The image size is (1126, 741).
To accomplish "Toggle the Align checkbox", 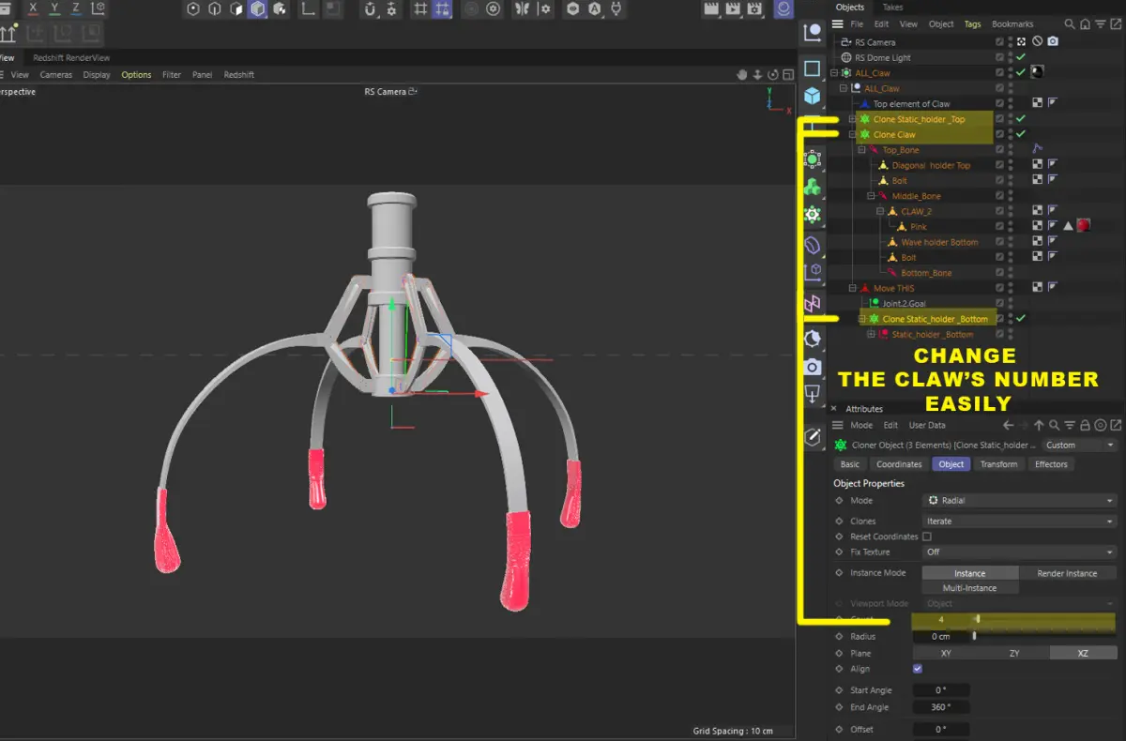I will coord(917,669).
